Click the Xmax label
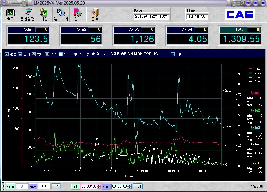 coord(106,187)
